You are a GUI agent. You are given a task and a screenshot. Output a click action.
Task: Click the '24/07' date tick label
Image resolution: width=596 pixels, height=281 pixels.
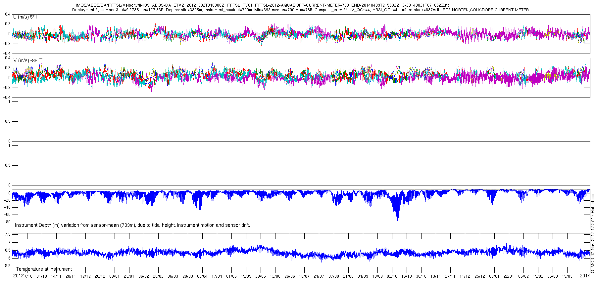pyautogui.click(x=319, y=276)
